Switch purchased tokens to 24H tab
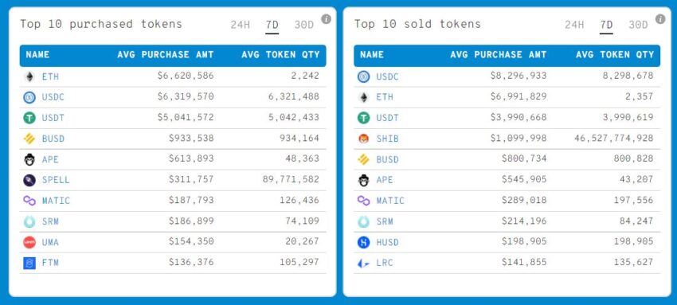This screenshot has width=677, height=305. [240, 25]
